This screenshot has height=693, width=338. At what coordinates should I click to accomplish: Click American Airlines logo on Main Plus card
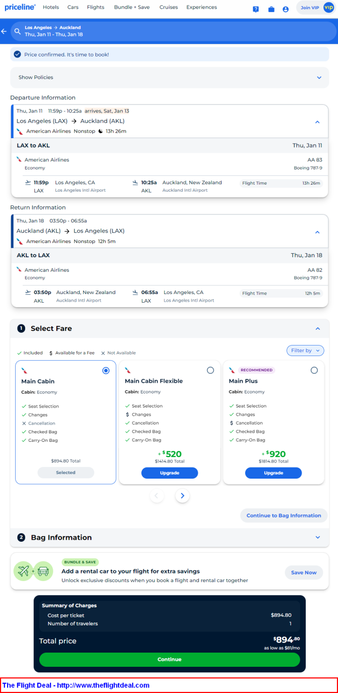click(x=232, y=370)
